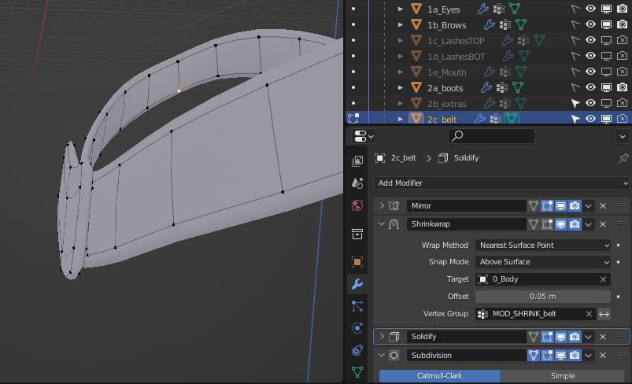Open the Physics properties tab
The image size is (632, 384).
click(357, 328)
